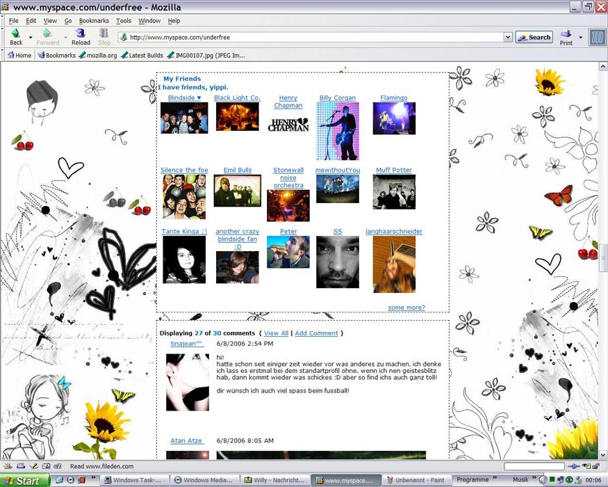The height and width of the screenshot is (487, 608).
Task: Open Atari Atze's profile link
Action: [x=186, y=441]
